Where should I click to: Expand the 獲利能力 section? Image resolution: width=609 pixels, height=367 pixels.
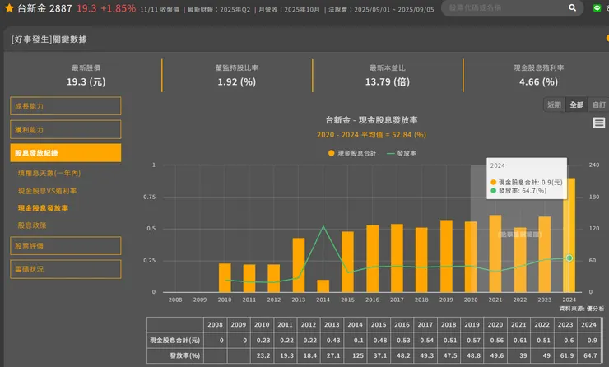coord(66,130)
